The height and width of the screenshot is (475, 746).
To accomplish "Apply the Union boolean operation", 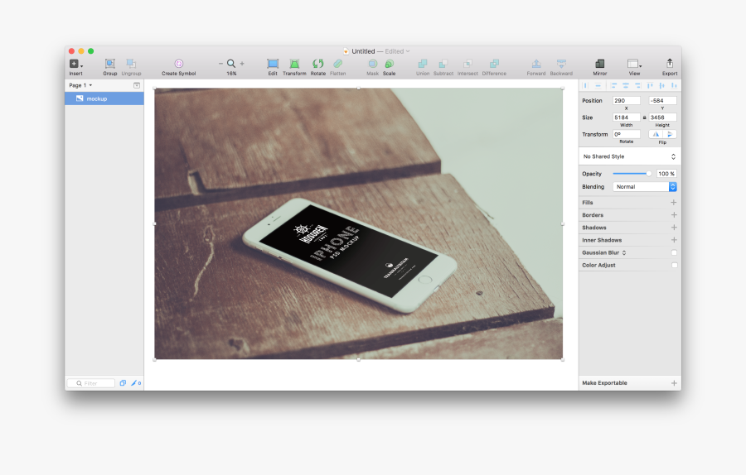I will [x=423, y=64].
